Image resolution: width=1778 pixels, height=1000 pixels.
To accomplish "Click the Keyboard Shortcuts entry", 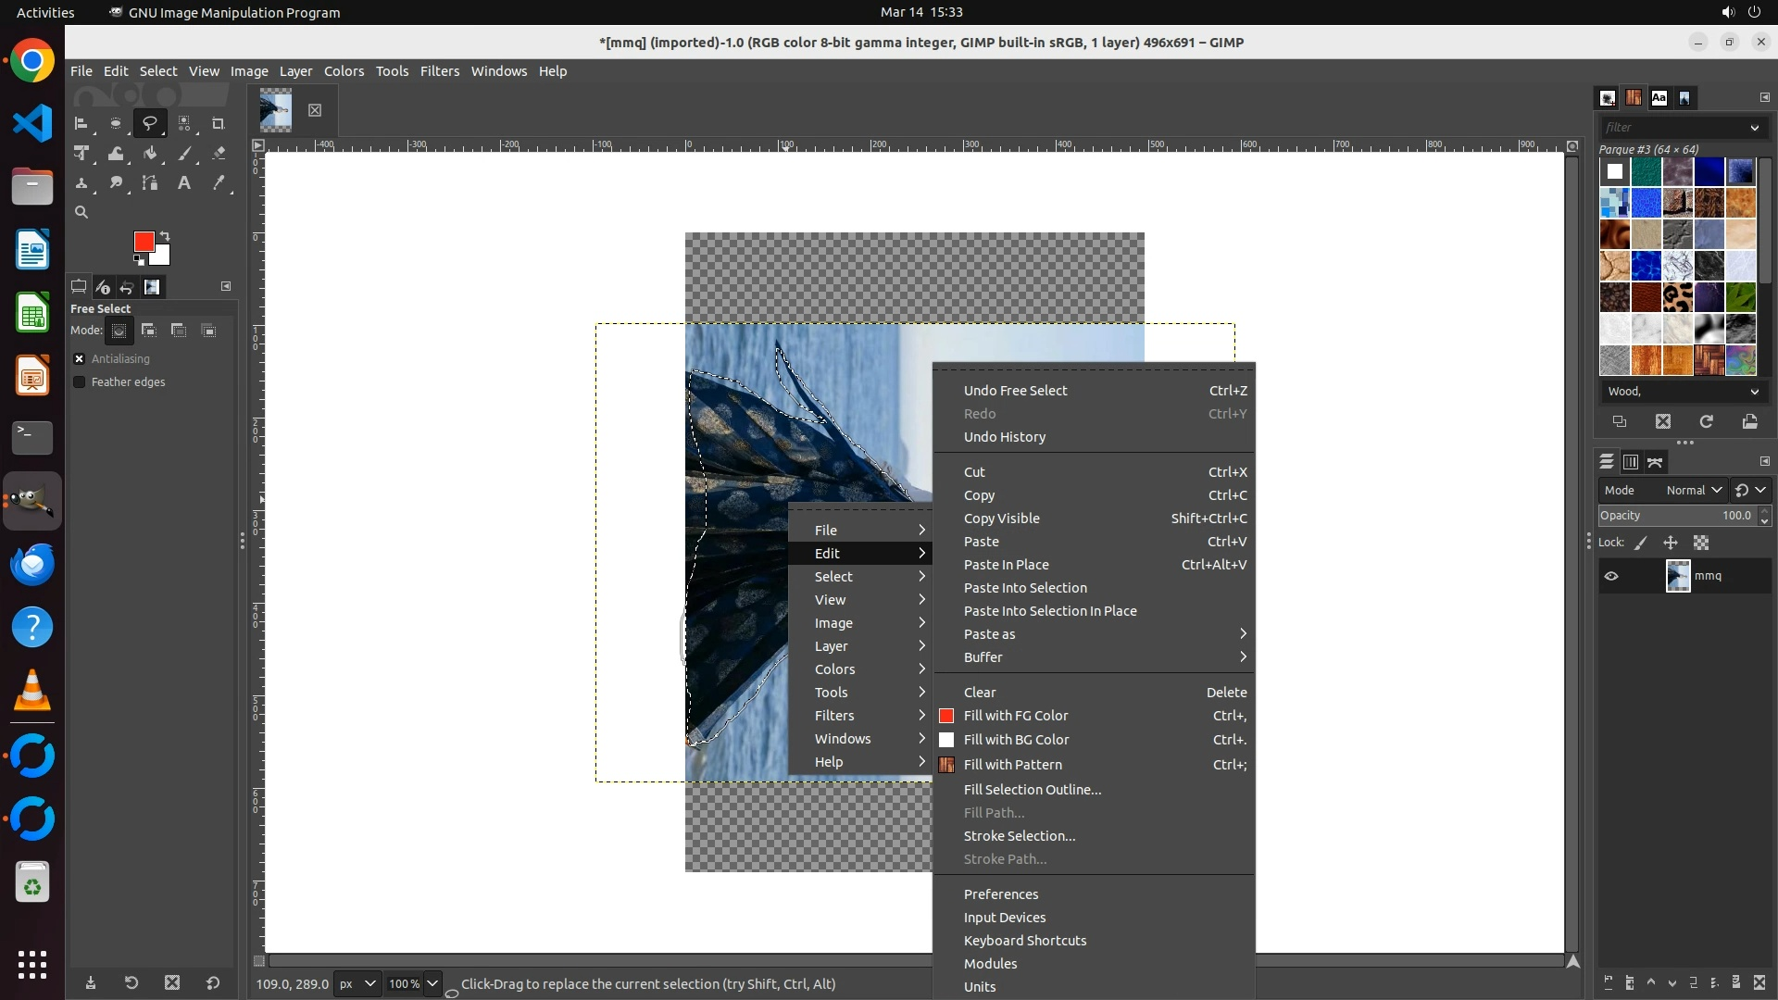I will tap(1025, 941).
